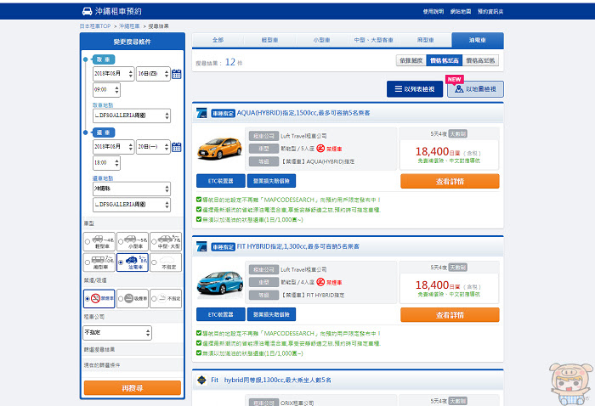Open the pick-up day dropdown showing 16日

(x=153, y=74)
